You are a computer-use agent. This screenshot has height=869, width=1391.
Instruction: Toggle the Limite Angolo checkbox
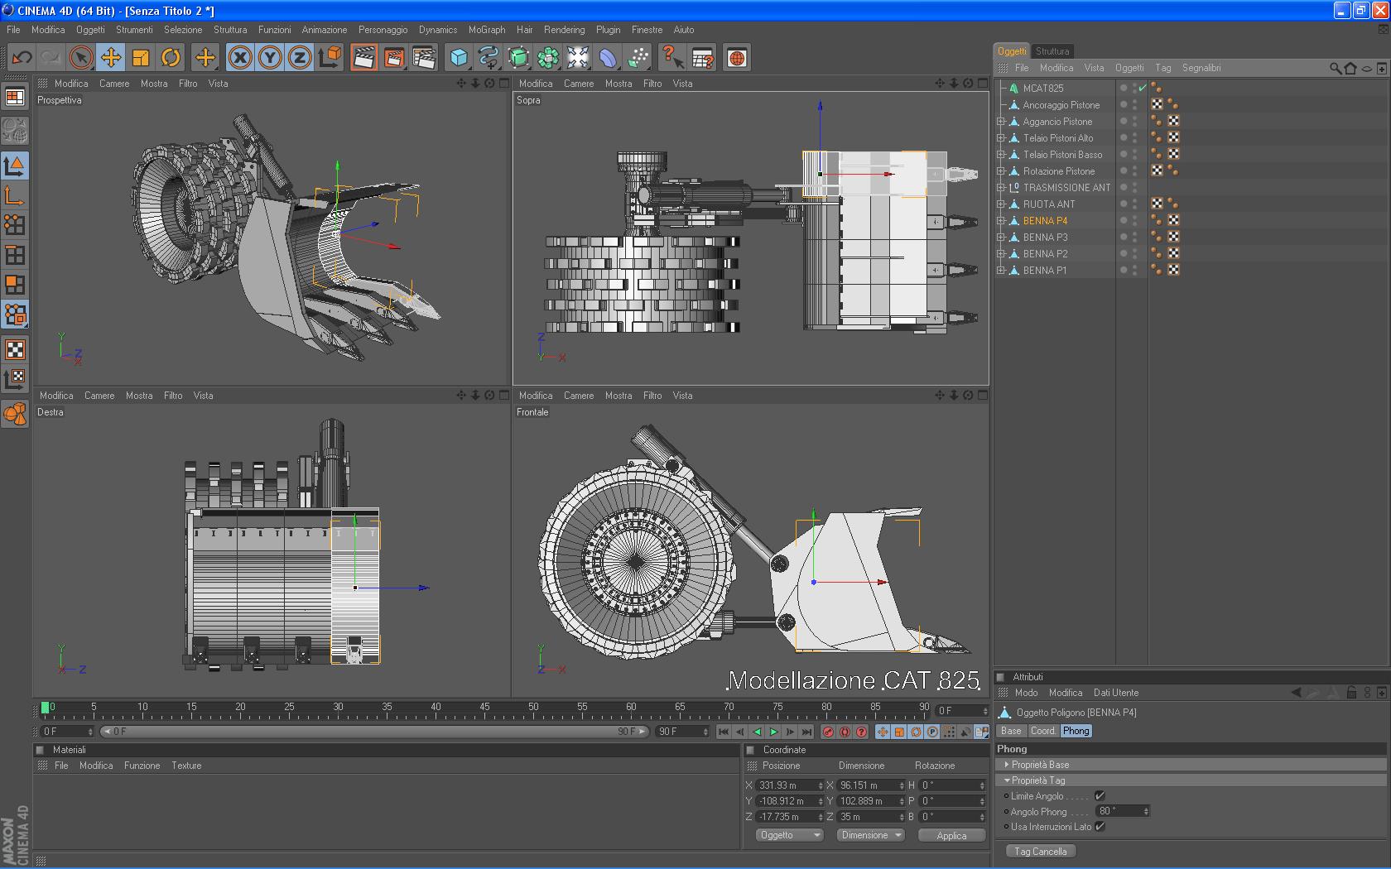pyautogui.click(x=1100, y=796)
